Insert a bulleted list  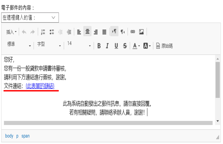pyautogui.click(x=52, y=32)
